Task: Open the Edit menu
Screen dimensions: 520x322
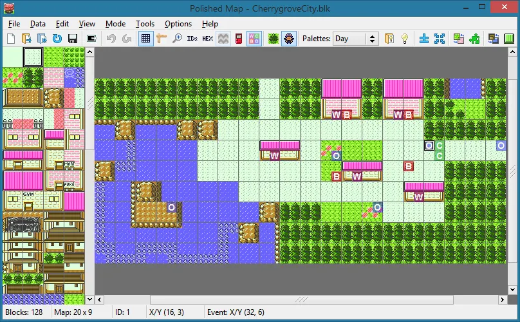Action: tap(62, 24)
